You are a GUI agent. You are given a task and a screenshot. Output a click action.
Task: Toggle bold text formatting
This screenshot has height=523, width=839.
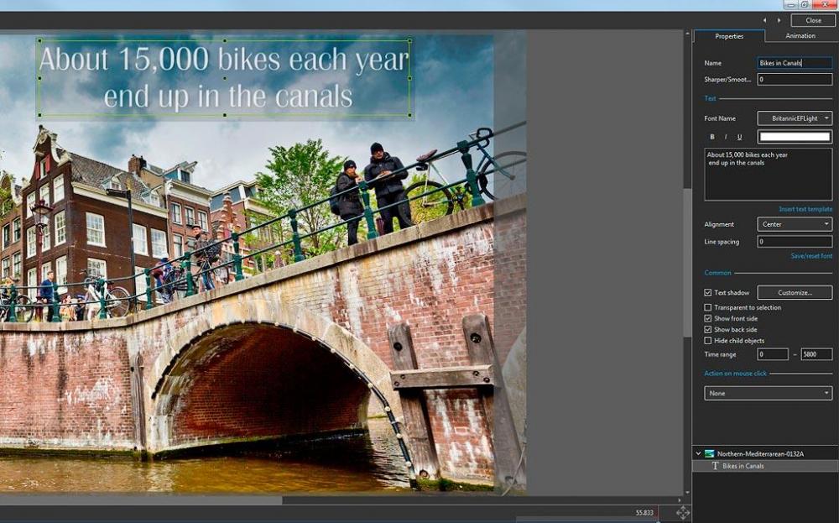tap(712, 137)
